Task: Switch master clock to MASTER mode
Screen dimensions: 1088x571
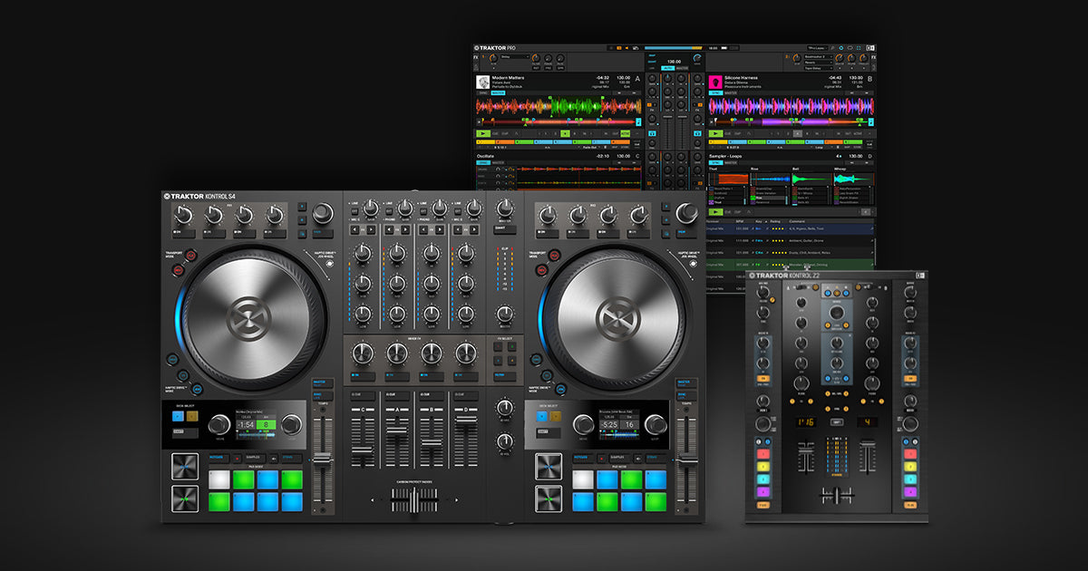Action: pos(682,68)
